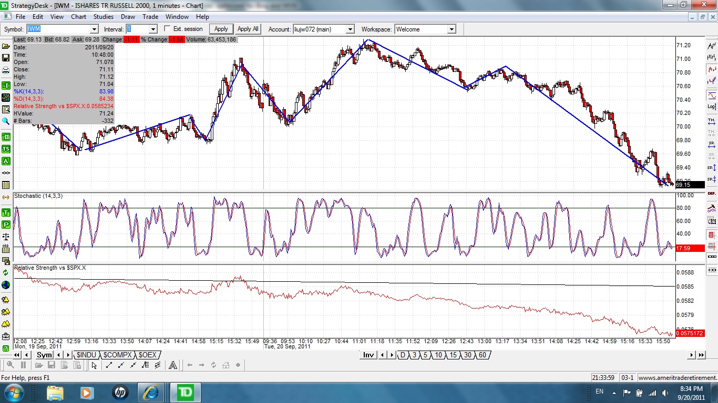
Task: Open the Draw menu
Action: pyautogui.click(x=128, y=17)
